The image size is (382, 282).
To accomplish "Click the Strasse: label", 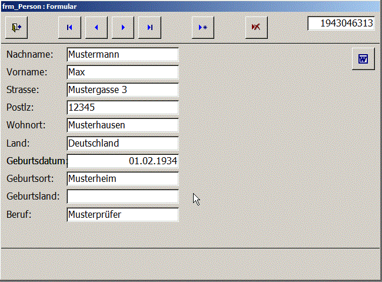I will pos(22,90).
